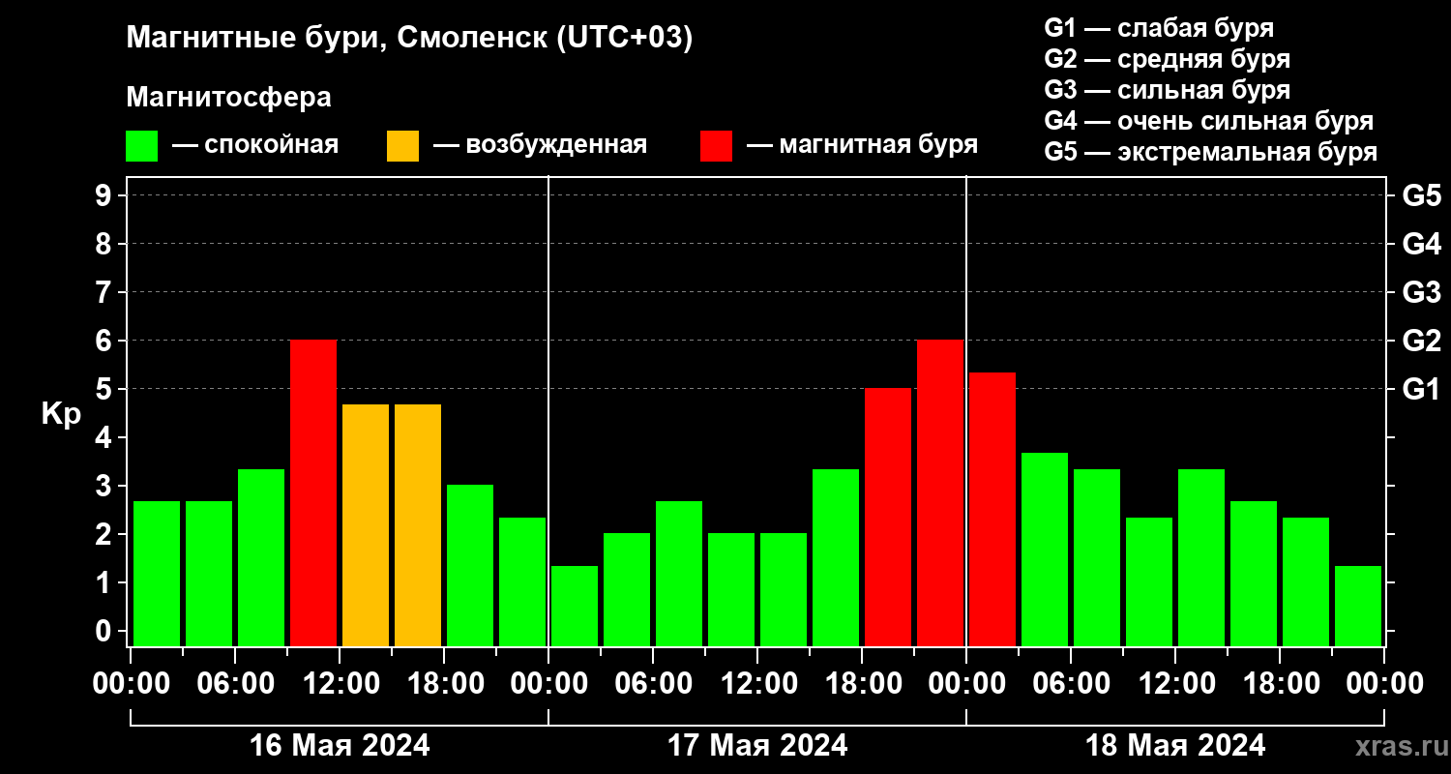This screenshot has width=1451, height=774.
Task: Click the 'Kp' axis label
Action: click(61, 414)
